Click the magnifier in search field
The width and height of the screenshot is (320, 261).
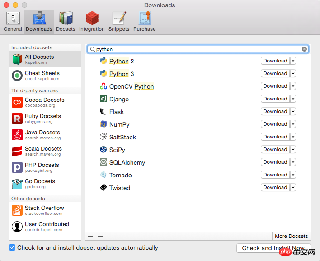tap(93, 49)
